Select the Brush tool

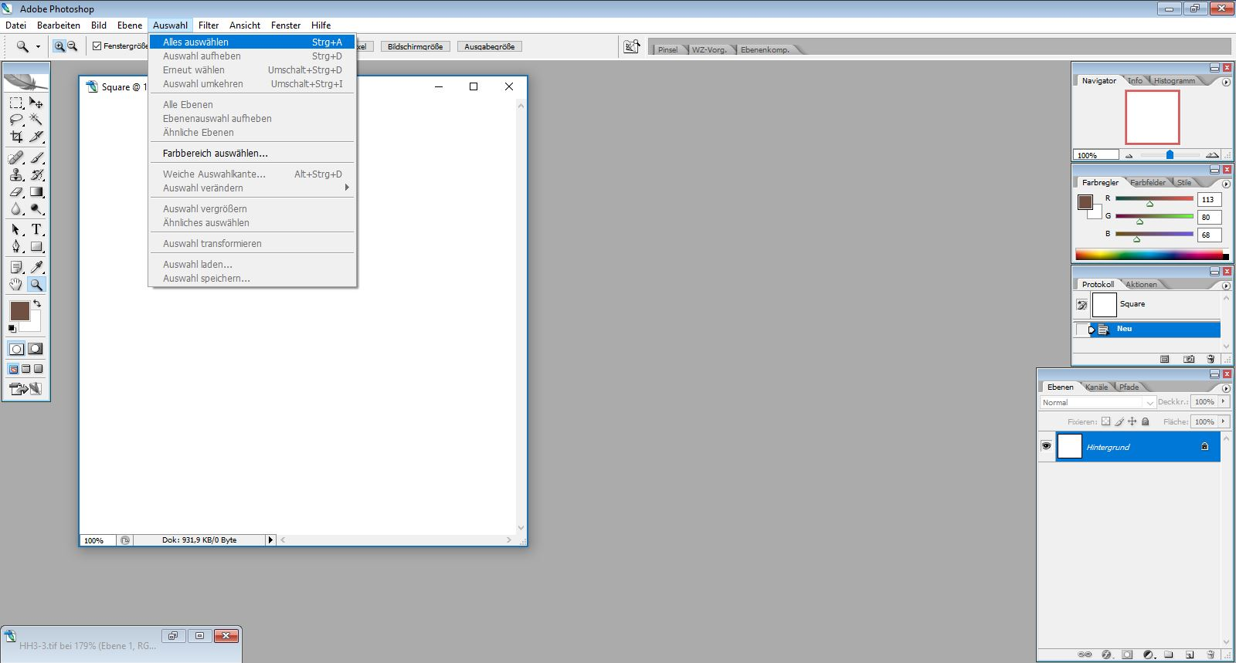click(36, 157)
